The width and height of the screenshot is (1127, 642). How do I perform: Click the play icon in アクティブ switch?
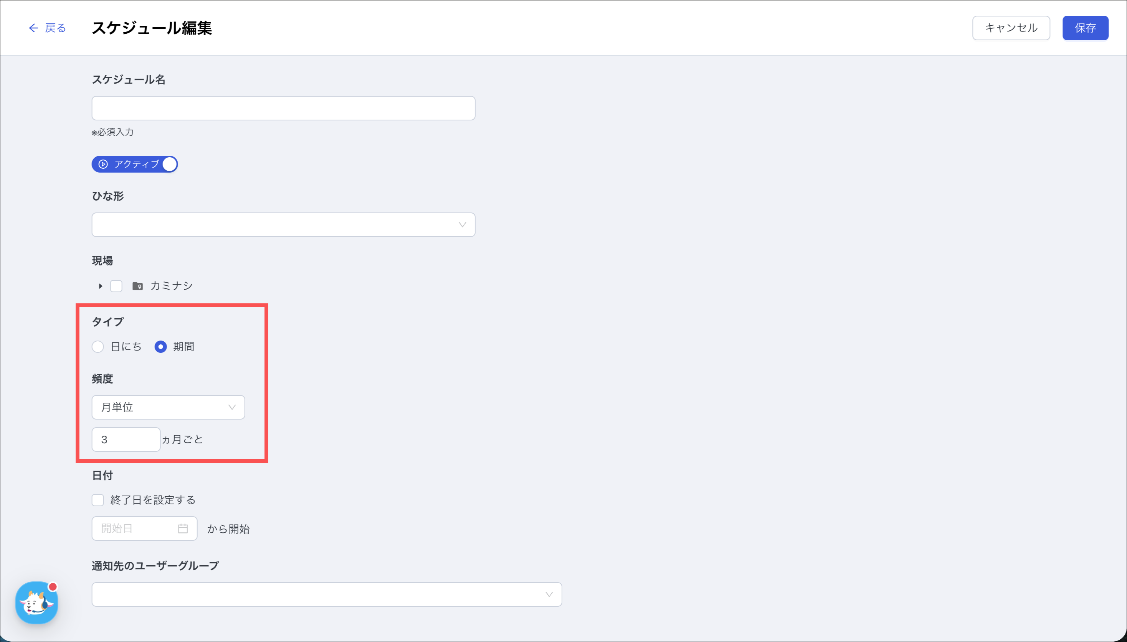click(x=103, y=164)
